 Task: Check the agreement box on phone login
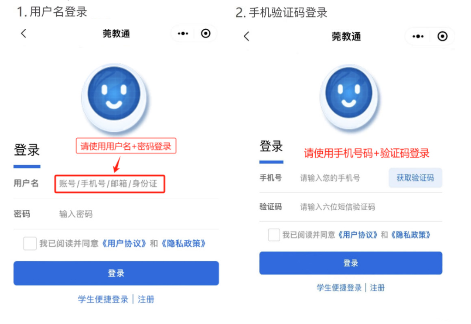click(x=274, y=235)
